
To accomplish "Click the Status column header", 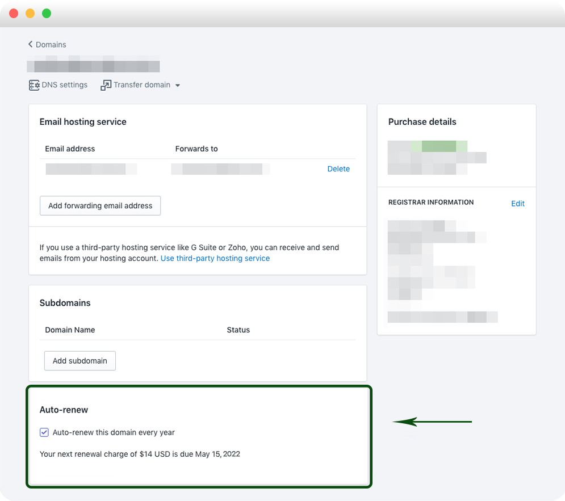I will point(238,330).
